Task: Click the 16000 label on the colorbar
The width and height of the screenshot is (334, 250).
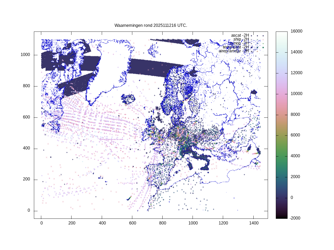Action: pos(296,31)
